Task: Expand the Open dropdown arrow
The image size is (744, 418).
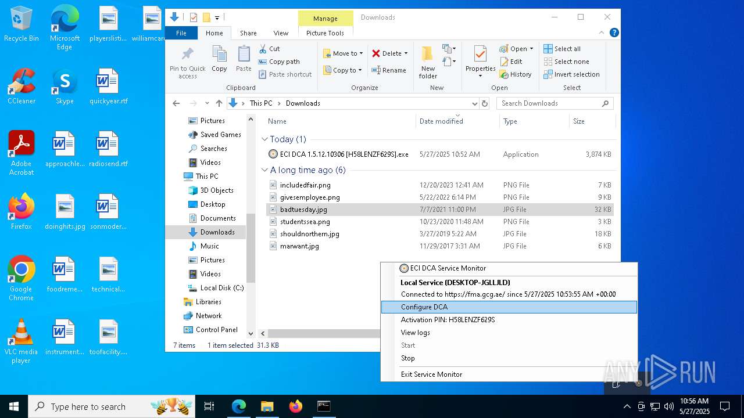Action: pos(531,49)
